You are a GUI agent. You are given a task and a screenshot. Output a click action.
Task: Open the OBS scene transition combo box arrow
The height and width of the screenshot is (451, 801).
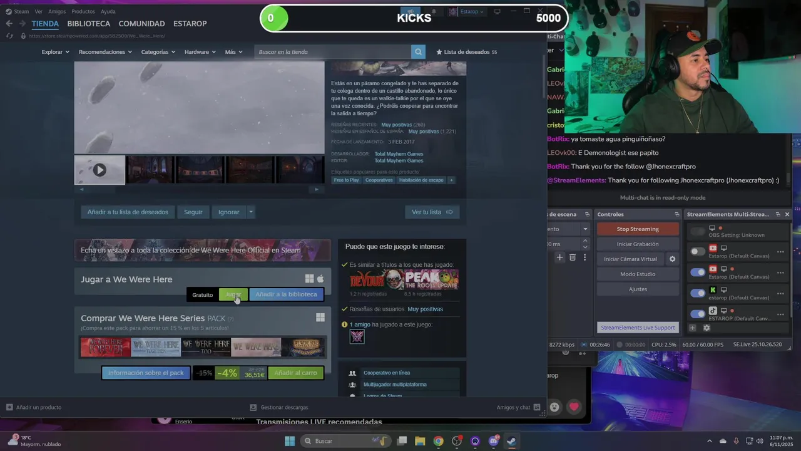(585, 229)
